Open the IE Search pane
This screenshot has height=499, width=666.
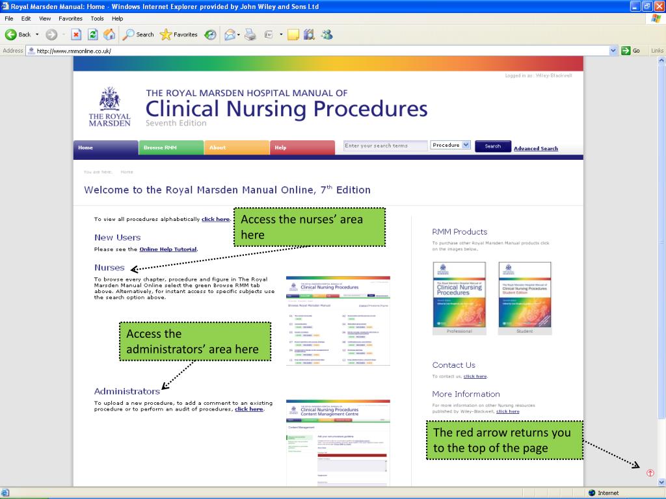(x=138, y=34)
